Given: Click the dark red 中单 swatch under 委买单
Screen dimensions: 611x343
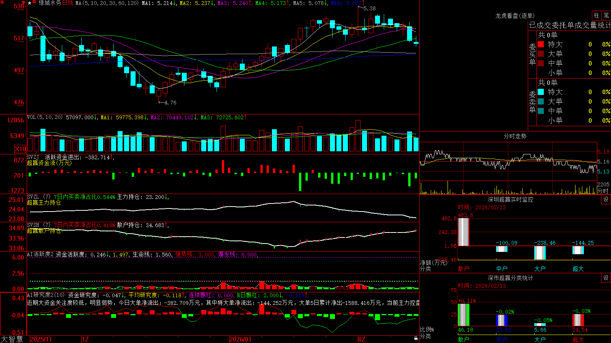Looking at the screenshot, I should 541,63.
